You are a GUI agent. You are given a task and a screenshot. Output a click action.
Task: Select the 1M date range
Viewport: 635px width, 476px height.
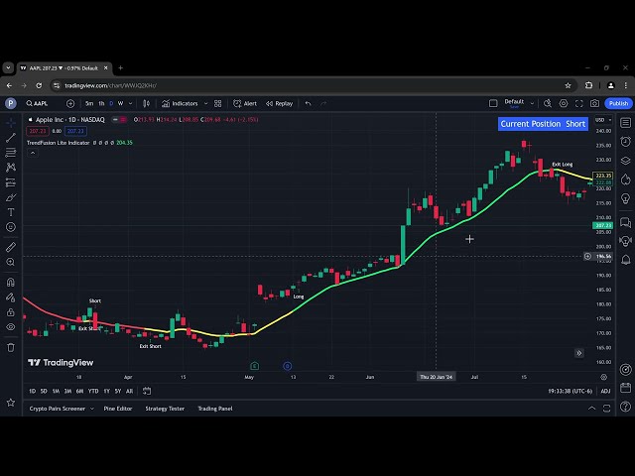[56, 391]
